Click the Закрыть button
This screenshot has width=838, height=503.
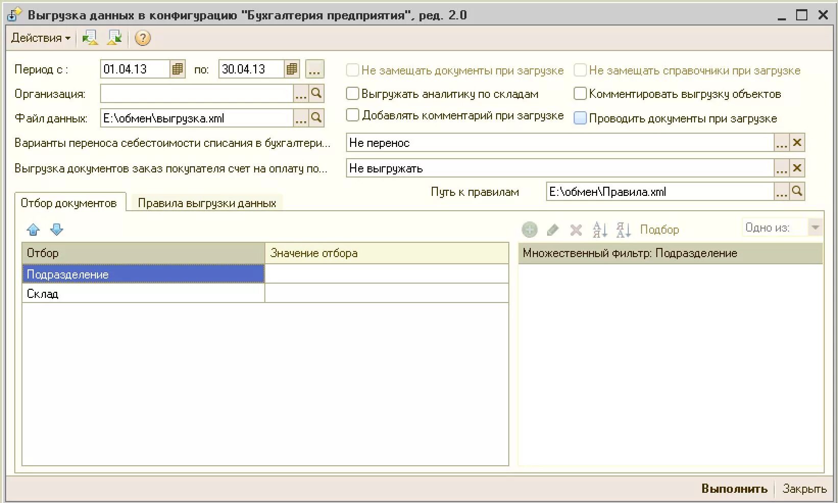tap(804, 489)
